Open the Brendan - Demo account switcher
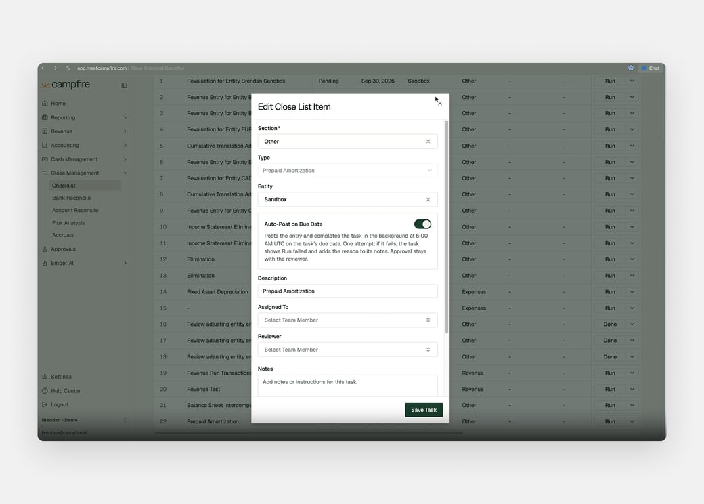704x504 pixels. [x=85, y=421]
